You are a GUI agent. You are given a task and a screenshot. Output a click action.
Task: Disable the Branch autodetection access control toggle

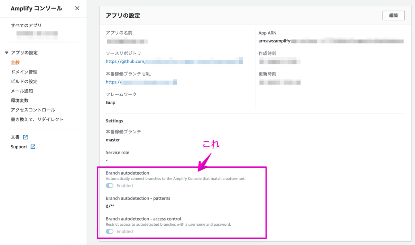[x=109, y=231]
